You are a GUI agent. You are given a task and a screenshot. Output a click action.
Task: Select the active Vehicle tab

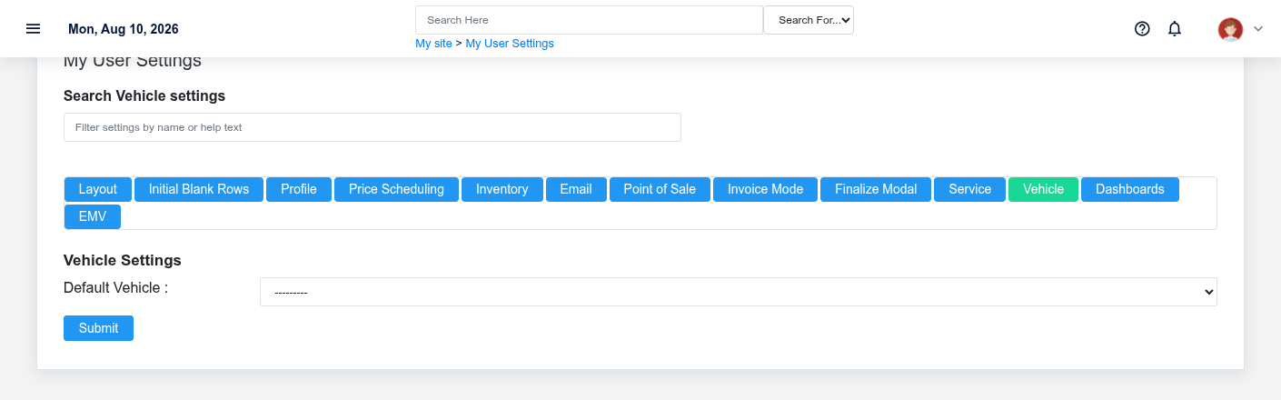(x=1043, y=189)
